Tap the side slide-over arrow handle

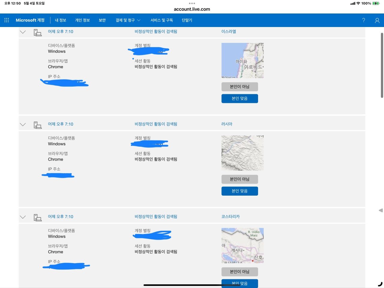pos(381,210)
